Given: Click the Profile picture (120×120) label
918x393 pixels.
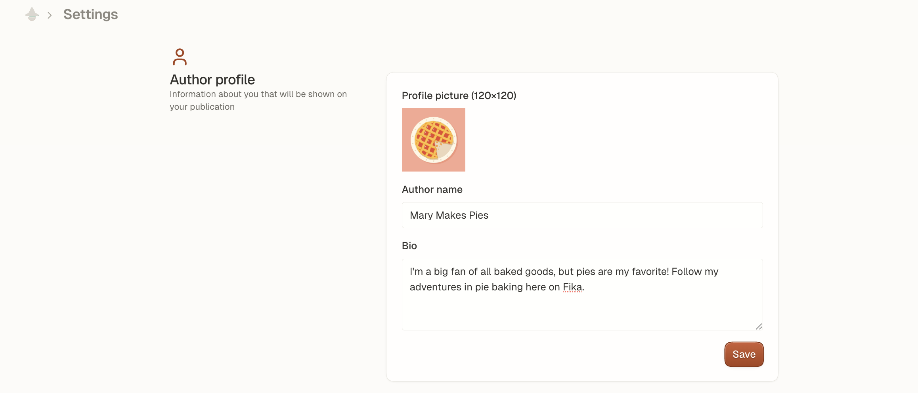Looking at the screenshot, I should 459,95.
